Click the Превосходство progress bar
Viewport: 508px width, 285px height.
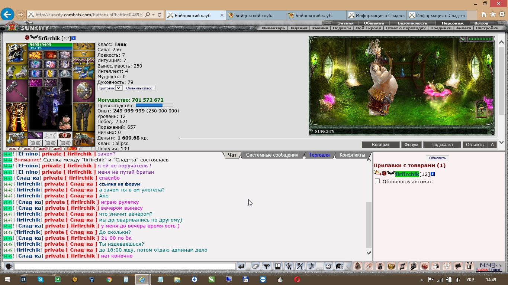pos(154,106)
